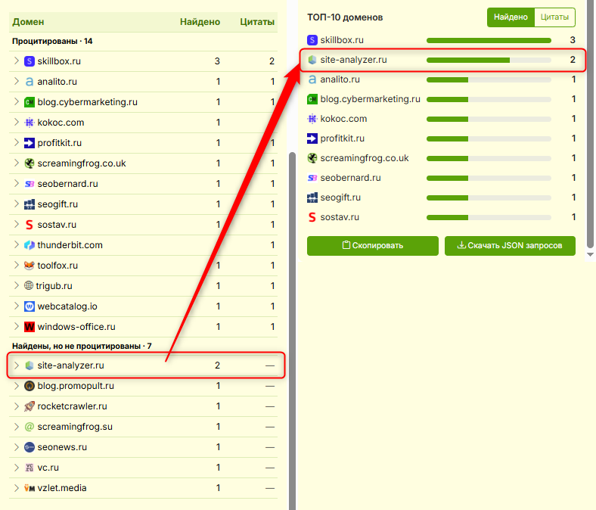Open kokoc.com in ТОП-10 list
This screenshot has height=510, width=596.
coord(343,119)
